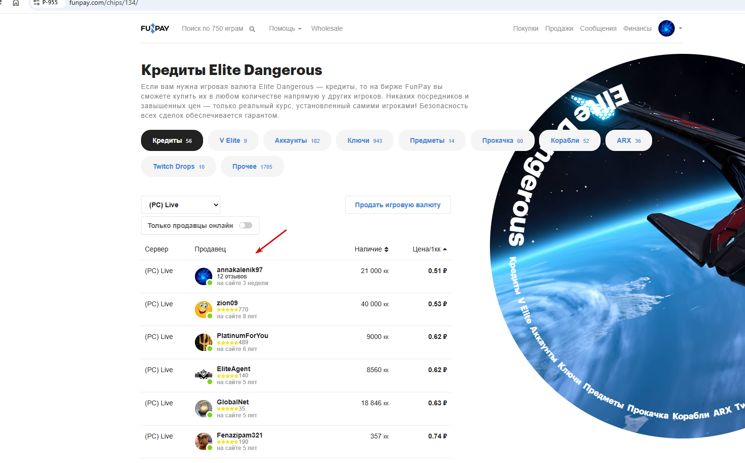Open Сообщения page
Image resolution: width=745 pixels, height=463 pixels.
[598, 28]
